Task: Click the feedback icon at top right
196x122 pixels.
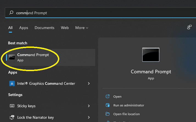Action: click(x=189, y=27)
